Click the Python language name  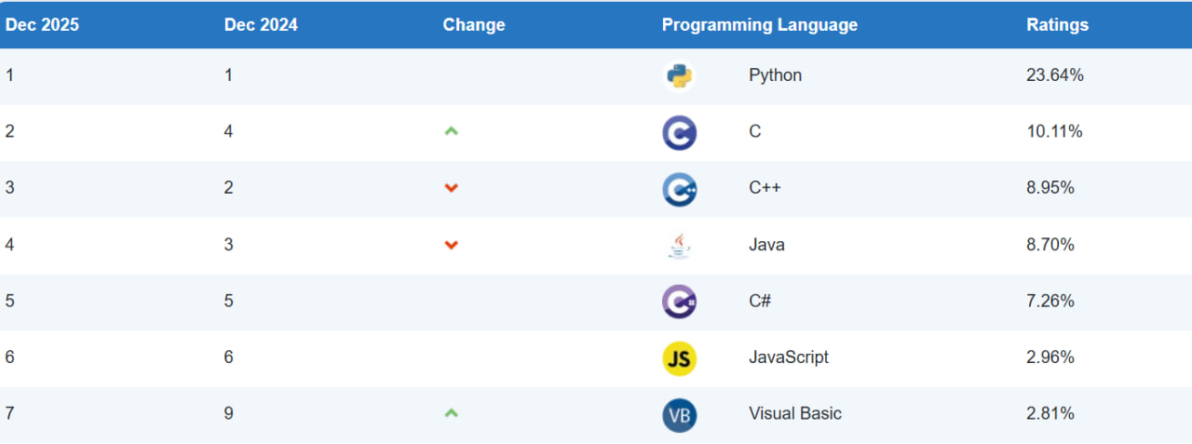click(x=775, y=75)
